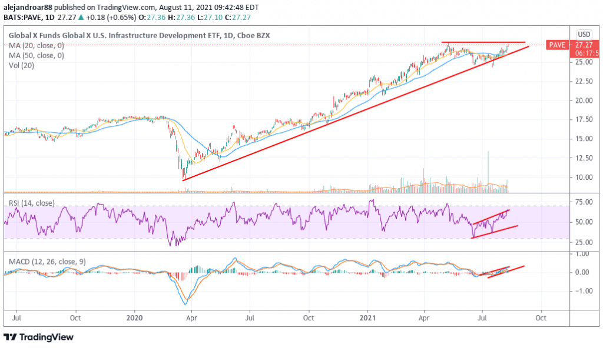Click the 2020 time axis label
This screenshot has height=348, width=603.
(x=135, y=318)
